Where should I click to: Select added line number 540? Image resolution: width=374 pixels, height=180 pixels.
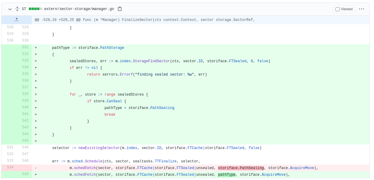25,108
